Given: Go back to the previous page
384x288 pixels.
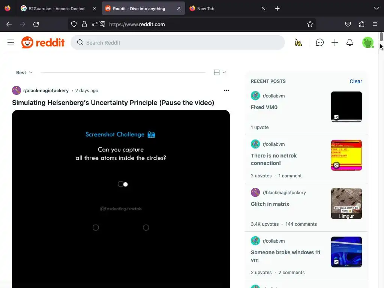Looking at the screenshot, I should 9,24.
